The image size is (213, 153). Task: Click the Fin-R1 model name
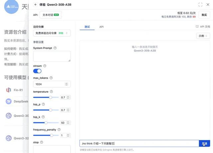click(x=18, y=90)
